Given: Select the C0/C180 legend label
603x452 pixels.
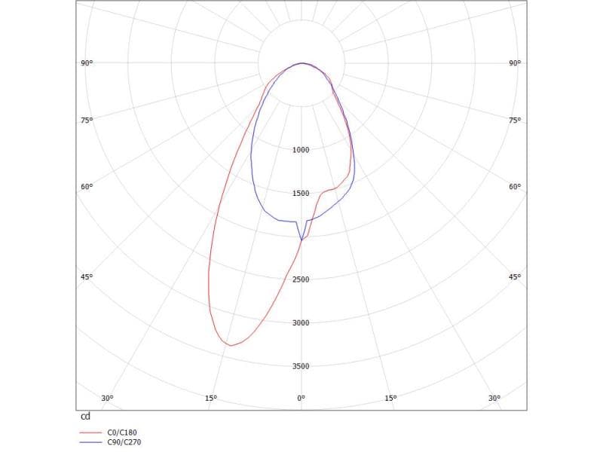Looking at the screenshot, I should [x=123, y=433].
